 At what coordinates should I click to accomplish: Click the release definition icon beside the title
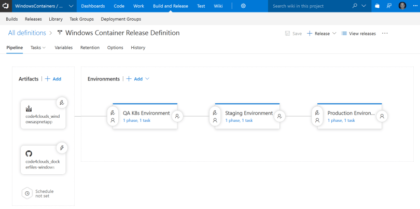pyautogui.click(x=60, y=33)
